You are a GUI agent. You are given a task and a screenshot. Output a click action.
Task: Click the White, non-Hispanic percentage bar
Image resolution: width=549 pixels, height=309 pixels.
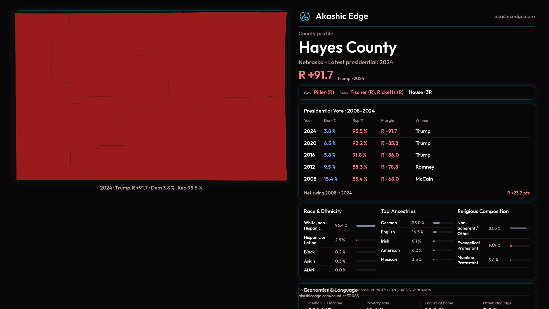pos(366,226)
